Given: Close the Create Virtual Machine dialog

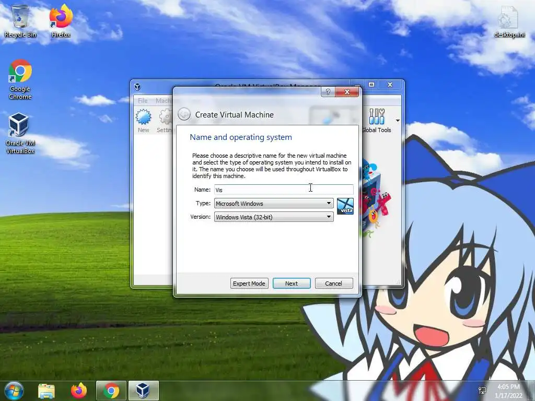Looking at the screenshot, I should click(347, 92).
